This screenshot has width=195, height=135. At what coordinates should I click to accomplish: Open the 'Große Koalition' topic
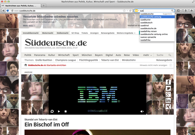44,60
